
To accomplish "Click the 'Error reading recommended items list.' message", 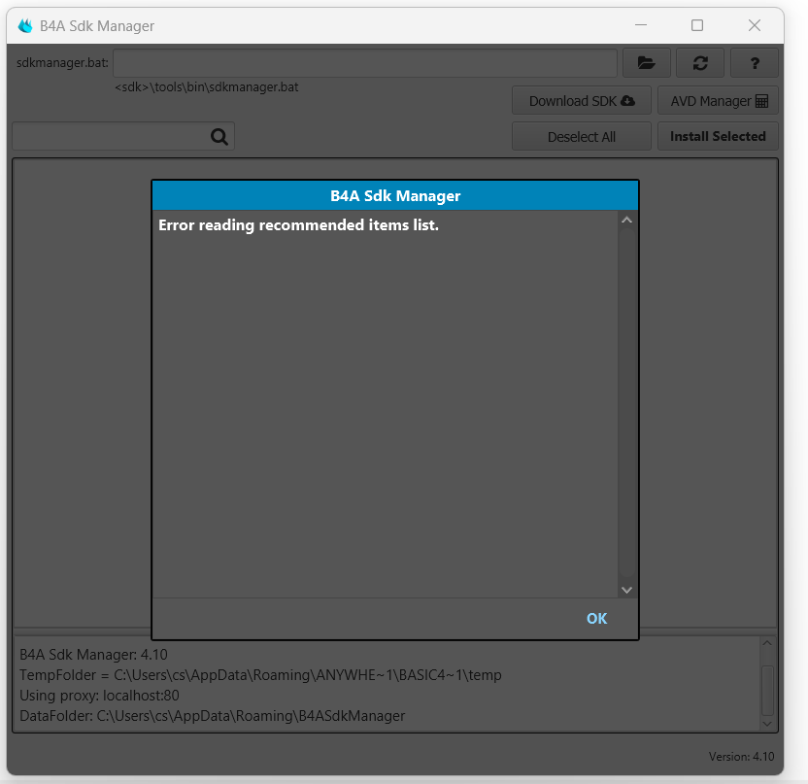I will (x=298, y=225).
